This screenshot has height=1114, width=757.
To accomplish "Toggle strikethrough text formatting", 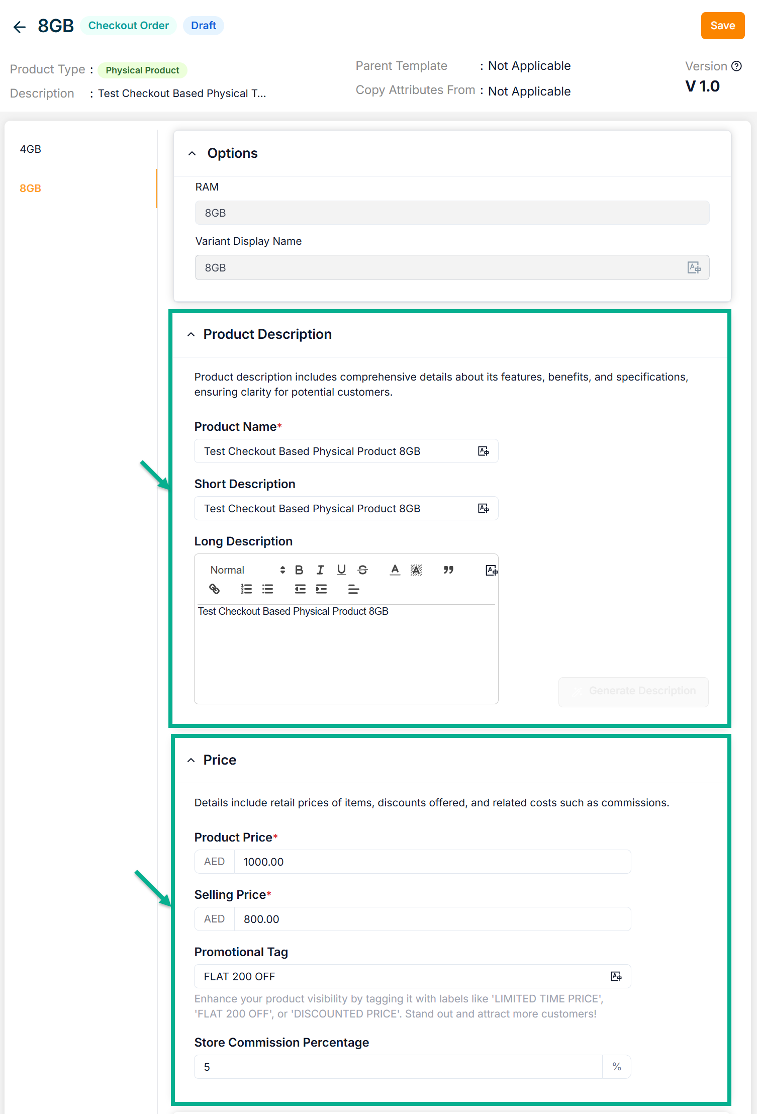I will tap(362, 570).
